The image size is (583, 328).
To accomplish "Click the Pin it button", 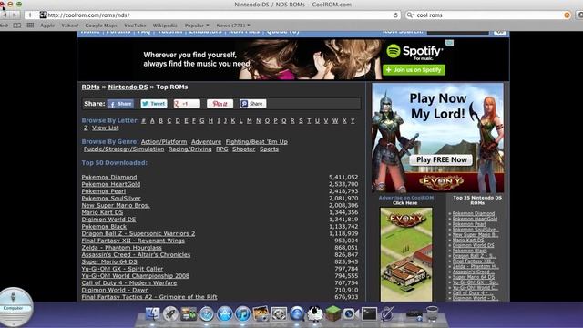I will pos(220,104).
